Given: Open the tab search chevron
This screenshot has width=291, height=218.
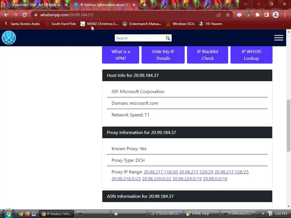Looking at the screenshot, I should [245, 4].
